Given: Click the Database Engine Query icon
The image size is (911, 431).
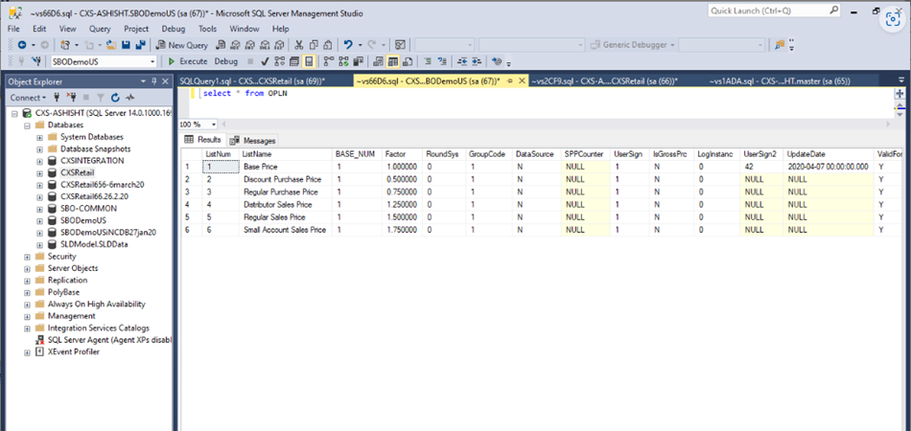Looking at the screenshot, I should (x=221, y=45).
